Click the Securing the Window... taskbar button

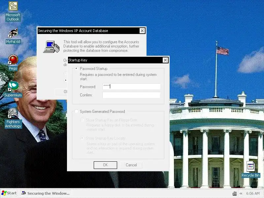46,193
